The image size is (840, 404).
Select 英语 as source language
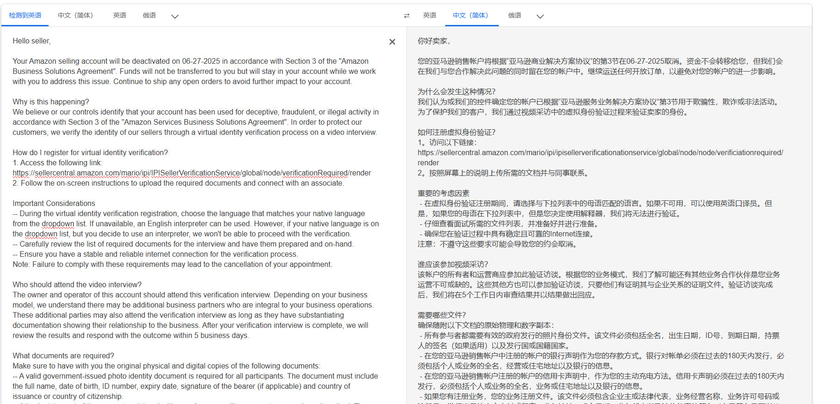point(120,15)
